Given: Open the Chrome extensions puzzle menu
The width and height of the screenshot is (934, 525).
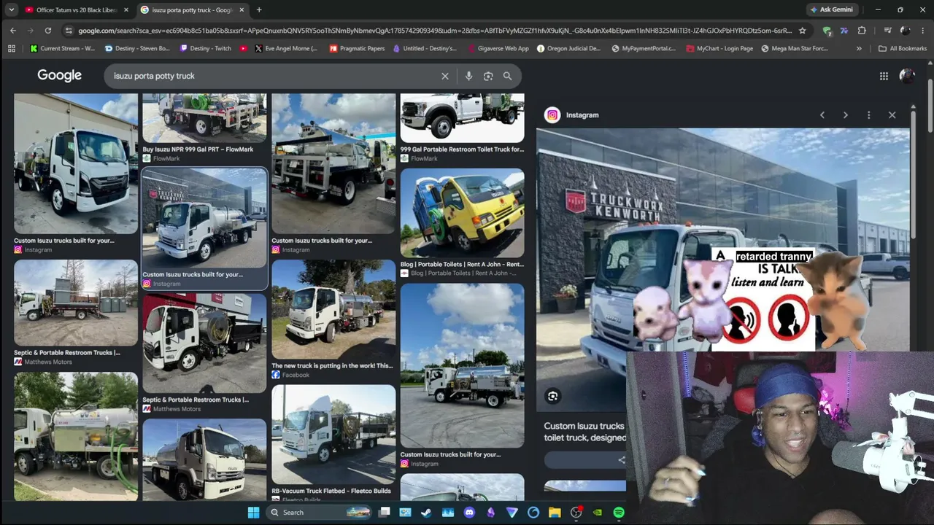Looking at the screenshot, I should 862,31.
